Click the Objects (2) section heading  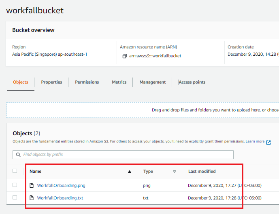[x=26, y=133]
